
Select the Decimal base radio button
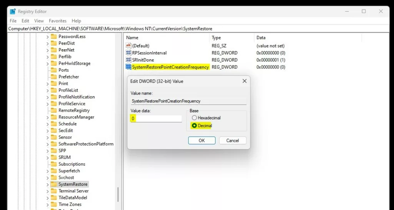pos(194,126)
